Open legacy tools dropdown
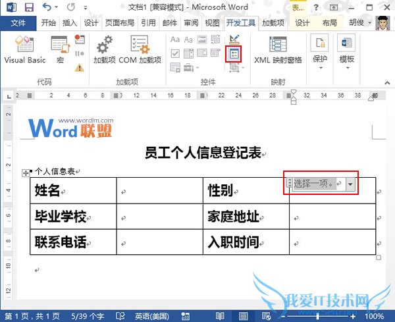Image resolution: width=395 pixels, height=322 pixels. 191,68
